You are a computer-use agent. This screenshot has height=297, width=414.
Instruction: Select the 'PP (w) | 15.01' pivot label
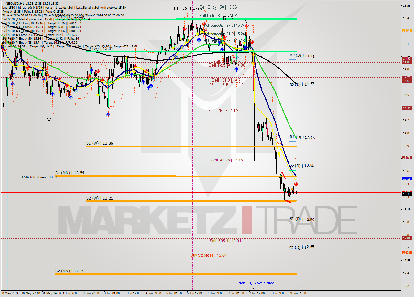pyautogui.click(x=100, y=49)
